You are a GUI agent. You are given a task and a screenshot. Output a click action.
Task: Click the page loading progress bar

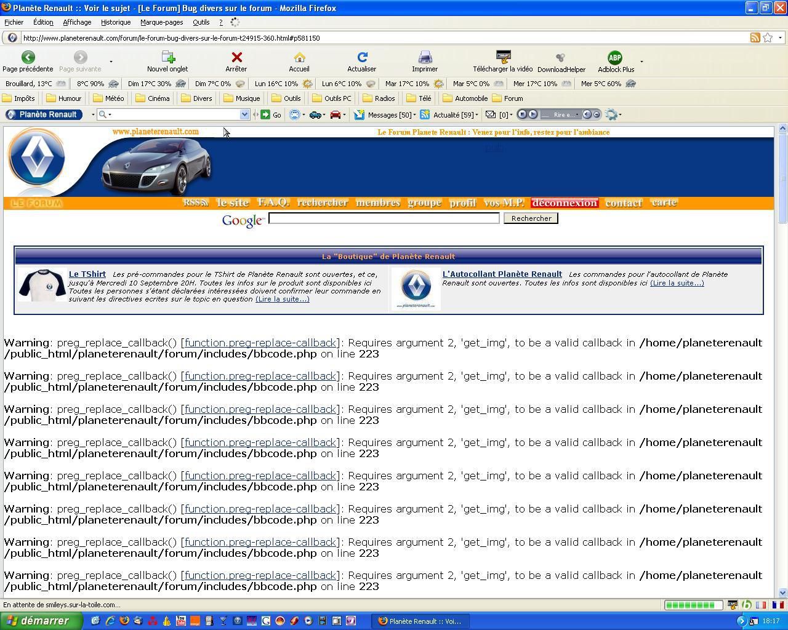pyautogui.click(x=693, y=605)
